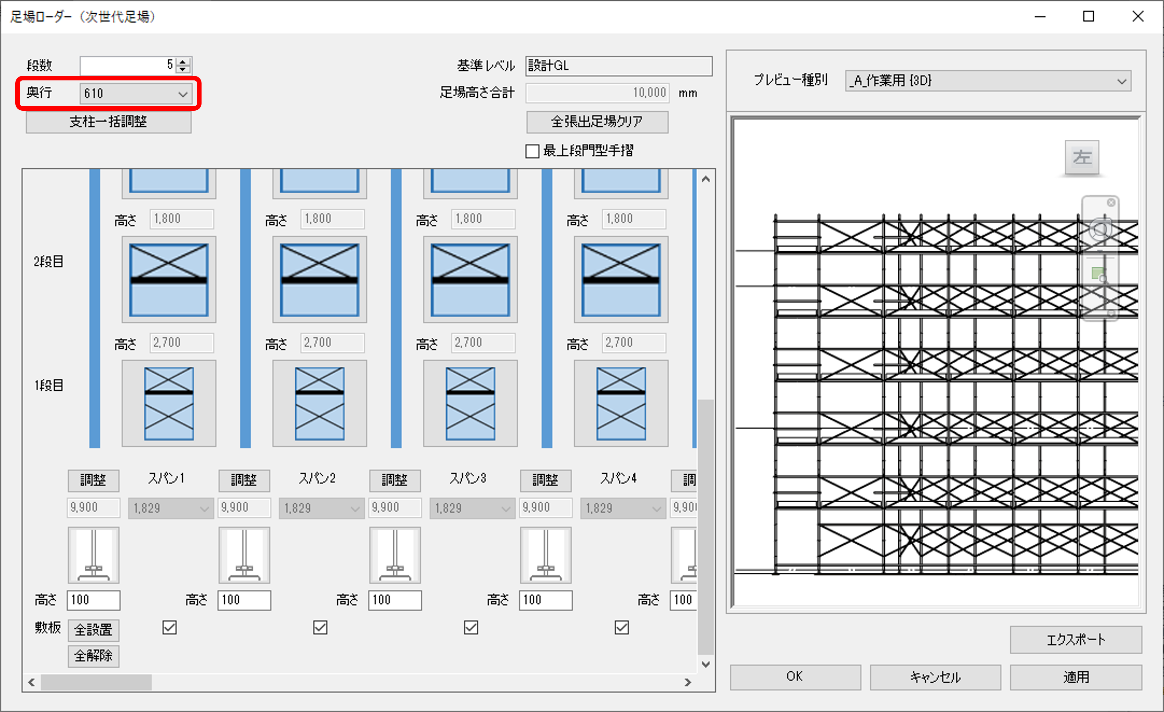Click the 支柱一括調整 button
The width and height of the screenshot is (1164, 712).
109,122
